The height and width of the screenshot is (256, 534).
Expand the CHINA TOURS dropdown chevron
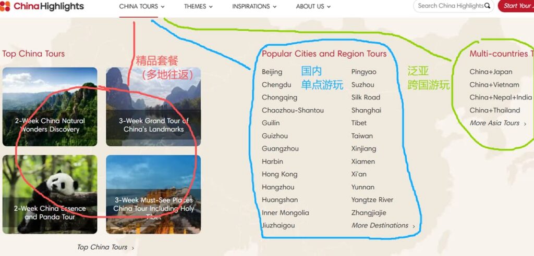coord(163,7)
